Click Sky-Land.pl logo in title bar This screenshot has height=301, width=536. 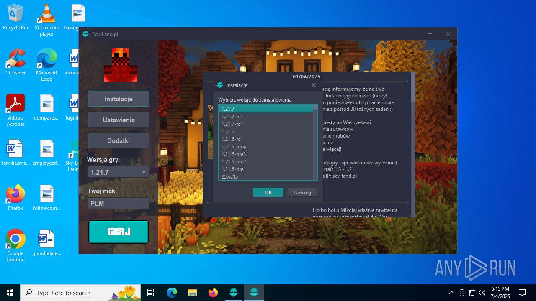click(x=85, y=34)
